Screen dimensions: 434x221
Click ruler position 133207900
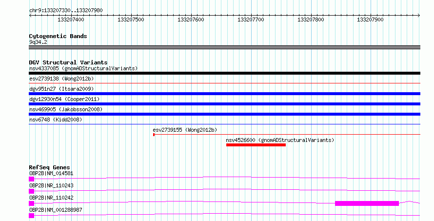coord(370,20)
